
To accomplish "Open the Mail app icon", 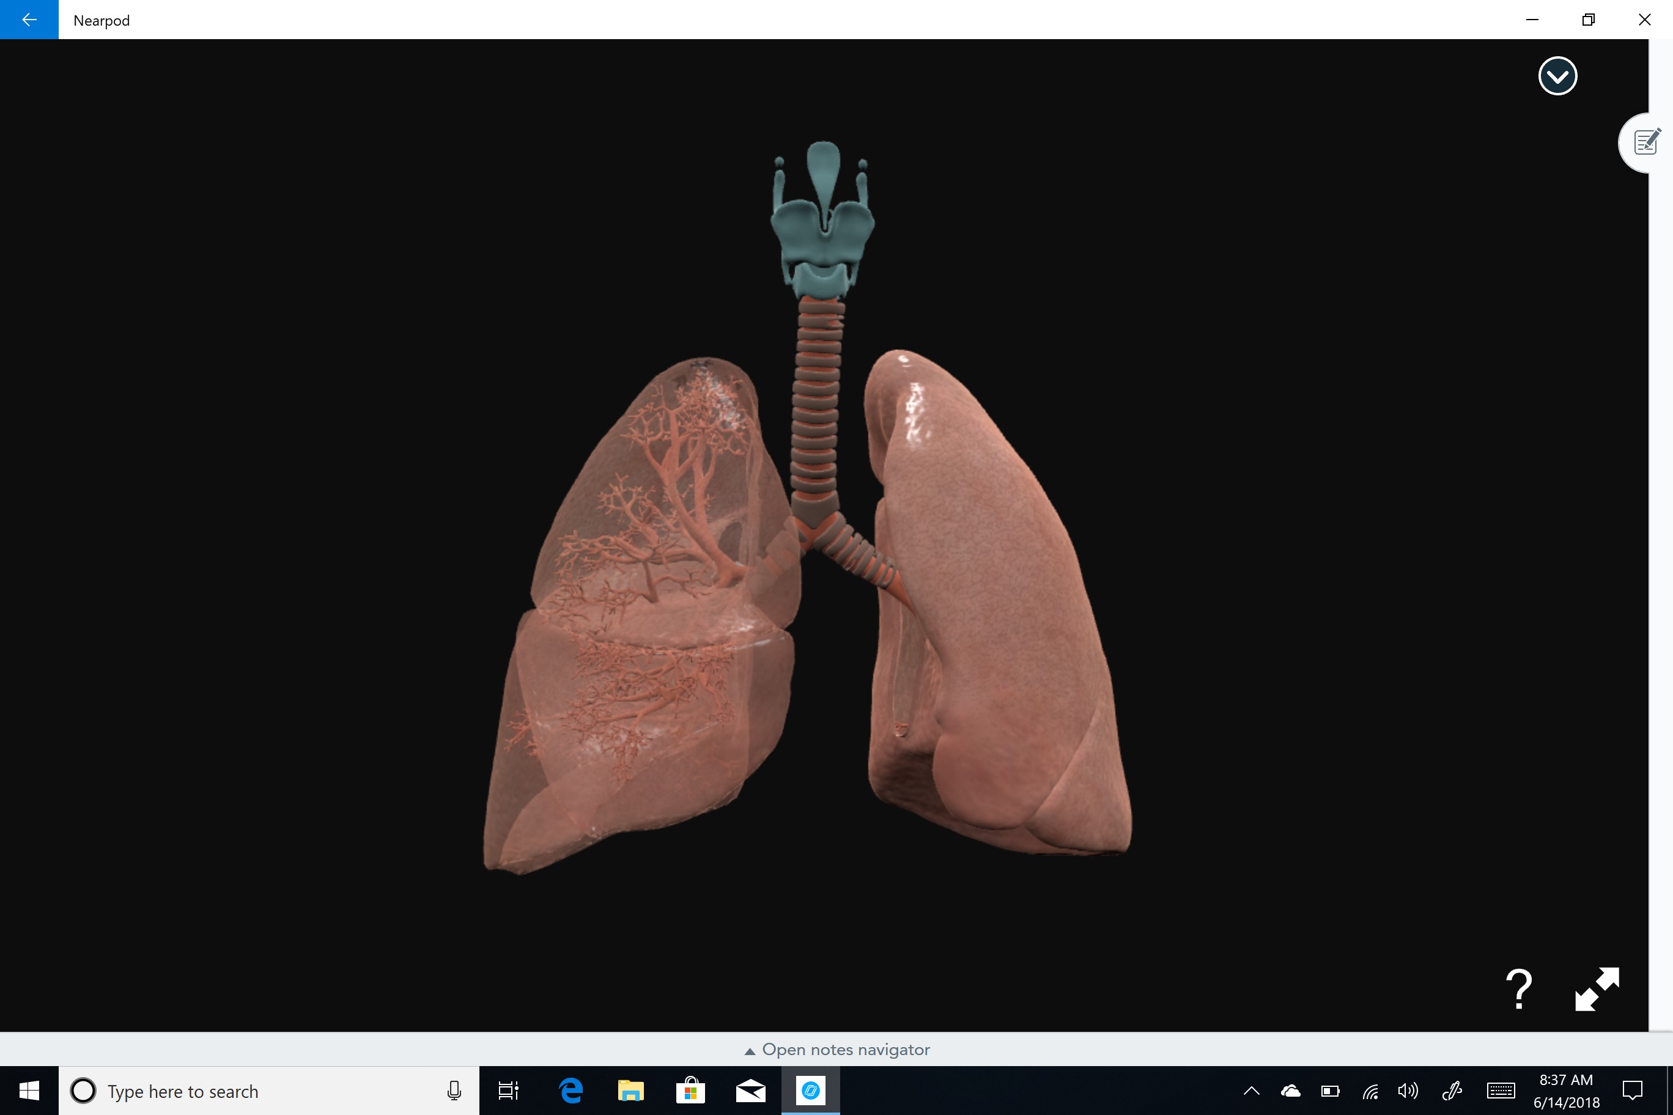I will pyautogui.click(x=750, y=1091).
